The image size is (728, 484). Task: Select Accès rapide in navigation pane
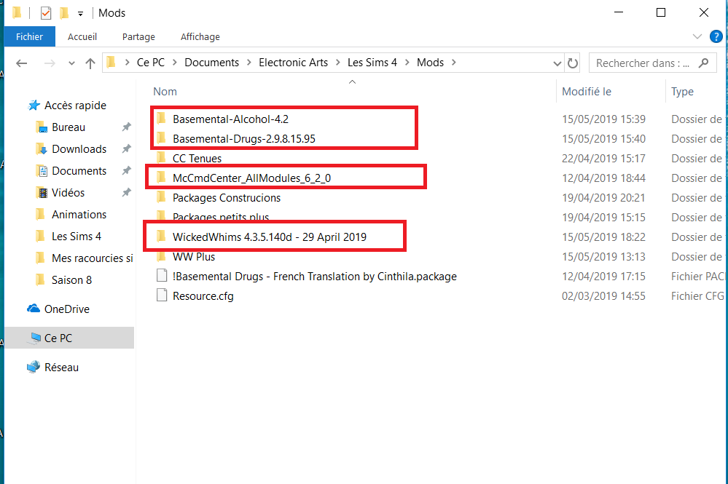click(75, 106)
